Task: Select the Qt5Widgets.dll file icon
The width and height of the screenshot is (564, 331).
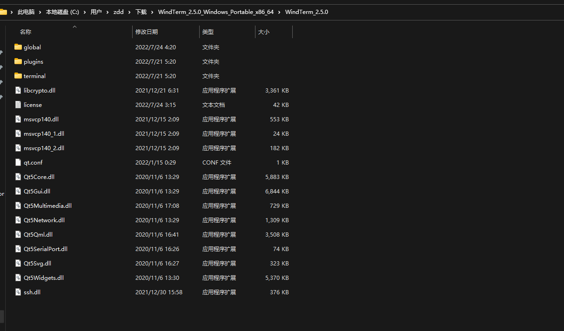Action: click(18, 278)
